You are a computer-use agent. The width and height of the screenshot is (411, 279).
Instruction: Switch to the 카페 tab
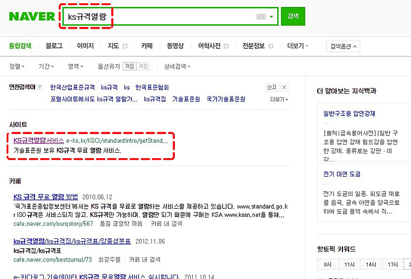[147, 46]
